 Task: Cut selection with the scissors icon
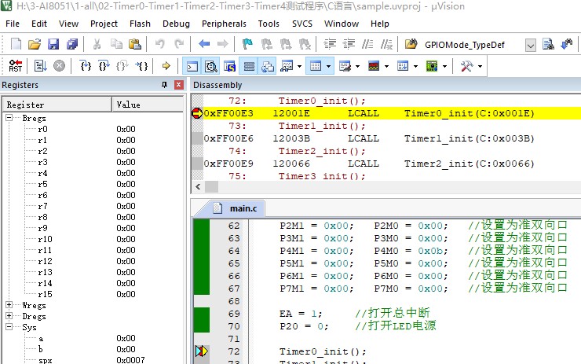point(97,44)
